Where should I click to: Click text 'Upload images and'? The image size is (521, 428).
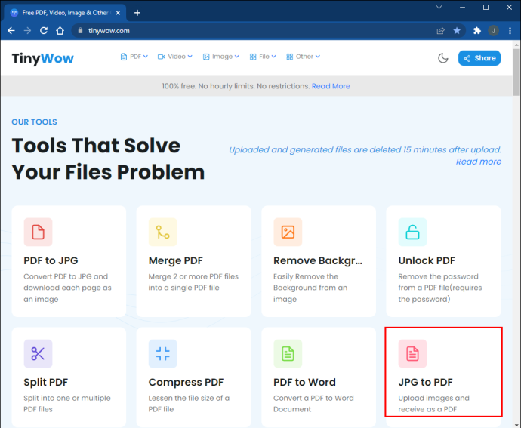click(434, 398)
